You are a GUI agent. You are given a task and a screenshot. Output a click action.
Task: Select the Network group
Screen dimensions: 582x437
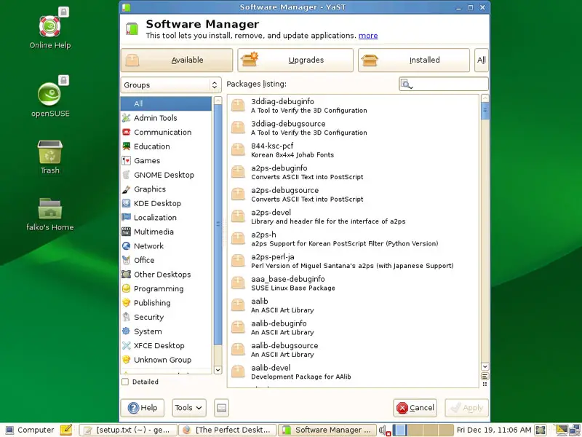166,246
